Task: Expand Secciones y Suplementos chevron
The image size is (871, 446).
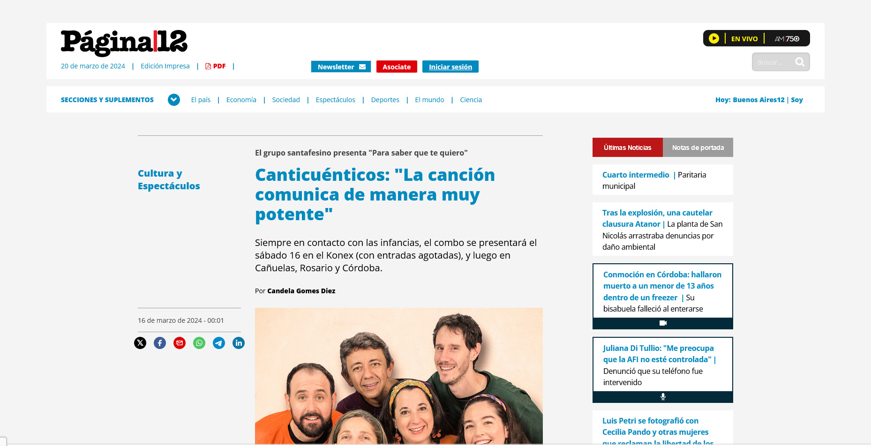Action: coord(174,100)
